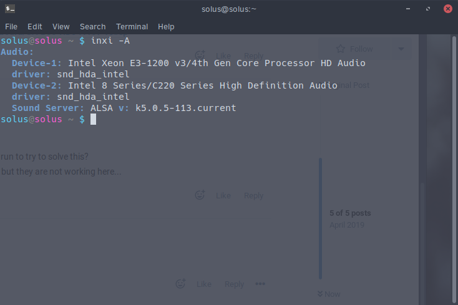
Task: Minimize the solus terminal window
Action: (x=407, y=9)
